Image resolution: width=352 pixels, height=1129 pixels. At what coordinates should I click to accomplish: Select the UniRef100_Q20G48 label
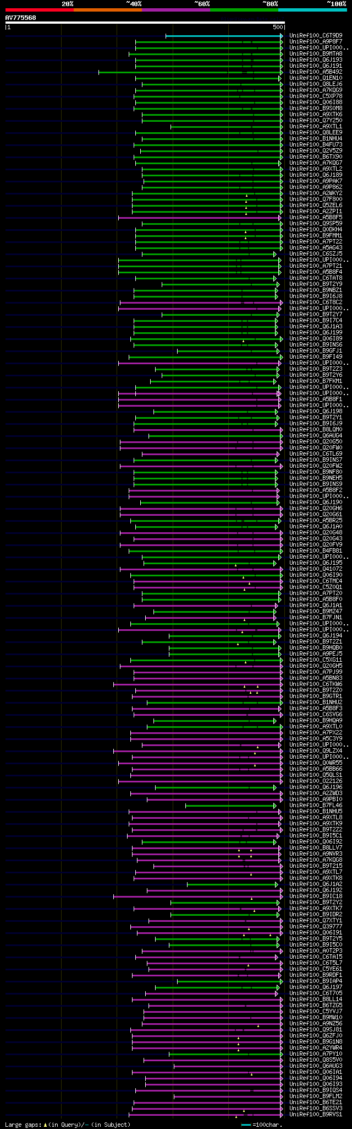(x=316, y=533)
